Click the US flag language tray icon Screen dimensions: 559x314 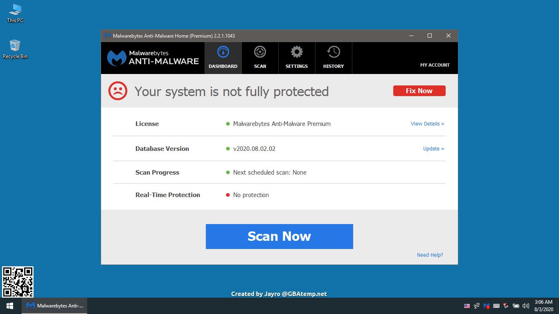coord(467,306)
